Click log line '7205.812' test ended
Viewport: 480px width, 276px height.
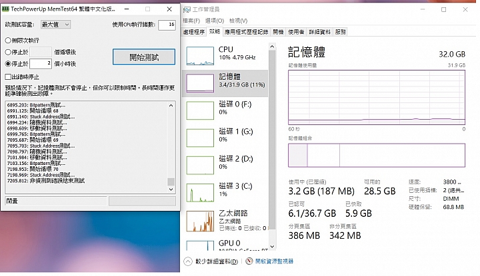(x=46, y=181)
